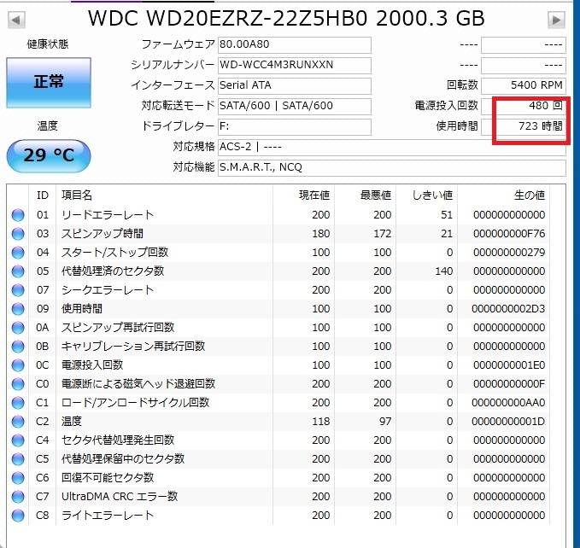Click raw value 0000000002D3

point(508,309)
